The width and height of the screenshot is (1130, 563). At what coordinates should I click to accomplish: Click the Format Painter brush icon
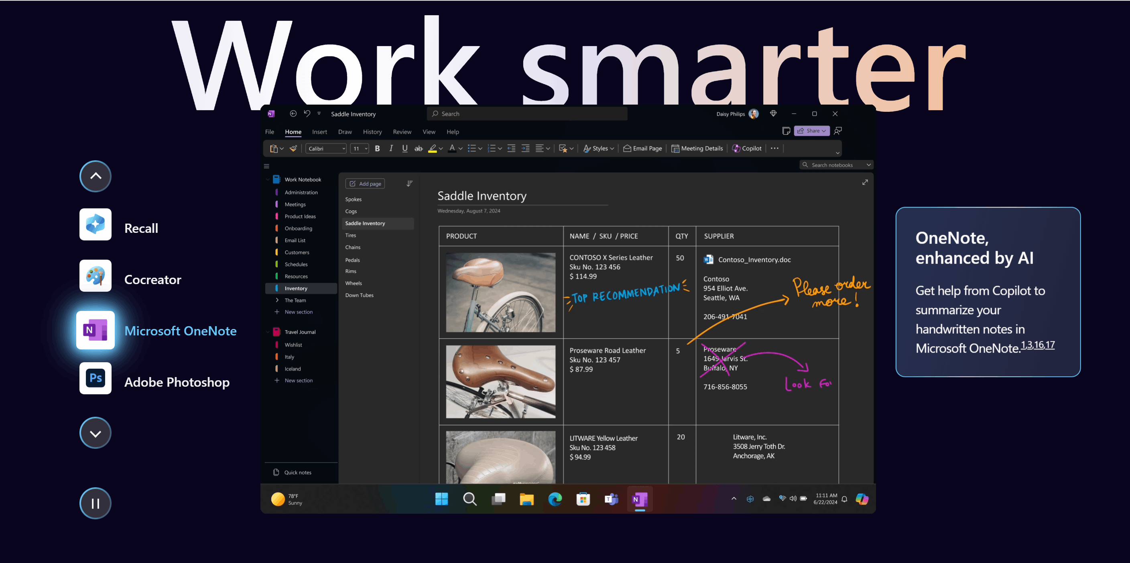click(293, 149)
